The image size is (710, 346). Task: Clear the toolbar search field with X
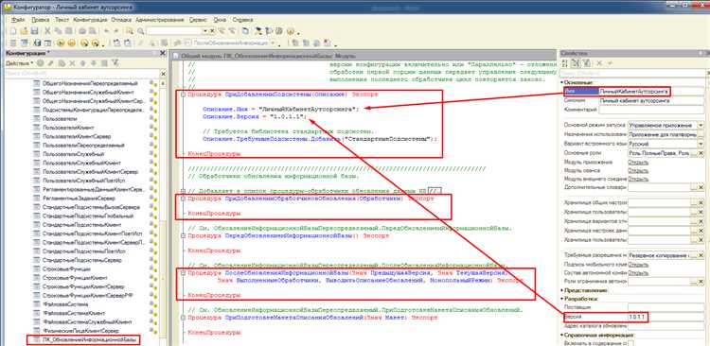(x=212, y=31)
